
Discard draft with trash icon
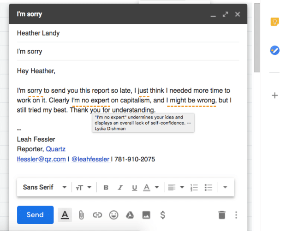point(222,215)
